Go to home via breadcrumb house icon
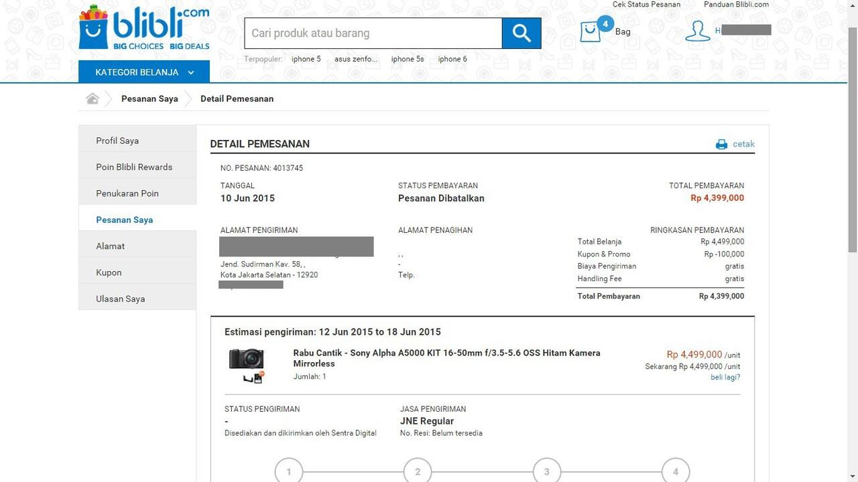Image resolution: width=858 pixels, height=482 pixels. click(x=93, y=98)
